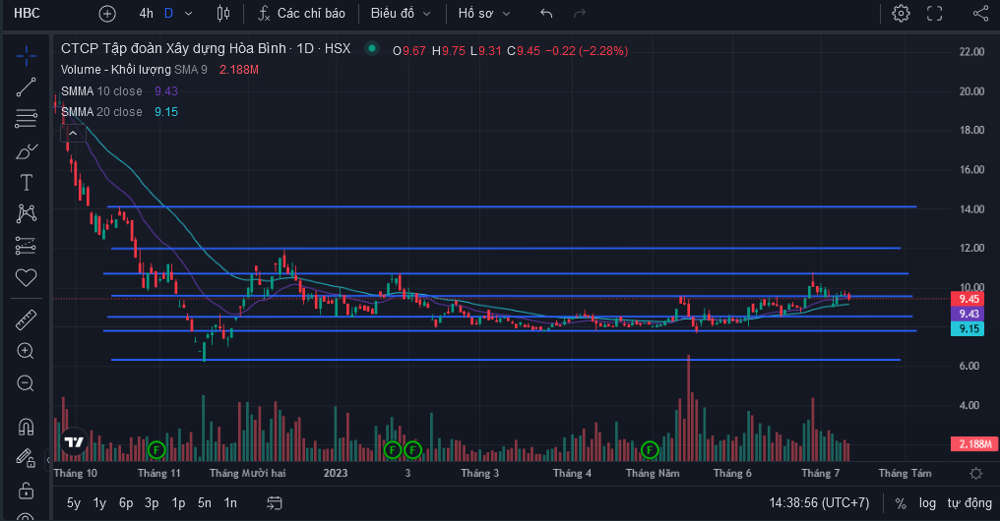Click the zoom out magnifier tool

pyautogui.click(x=26, y=383)
